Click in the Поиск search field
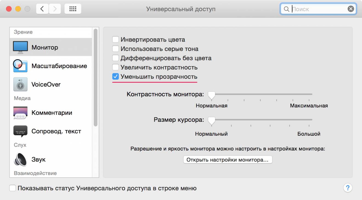 point(318,9)
